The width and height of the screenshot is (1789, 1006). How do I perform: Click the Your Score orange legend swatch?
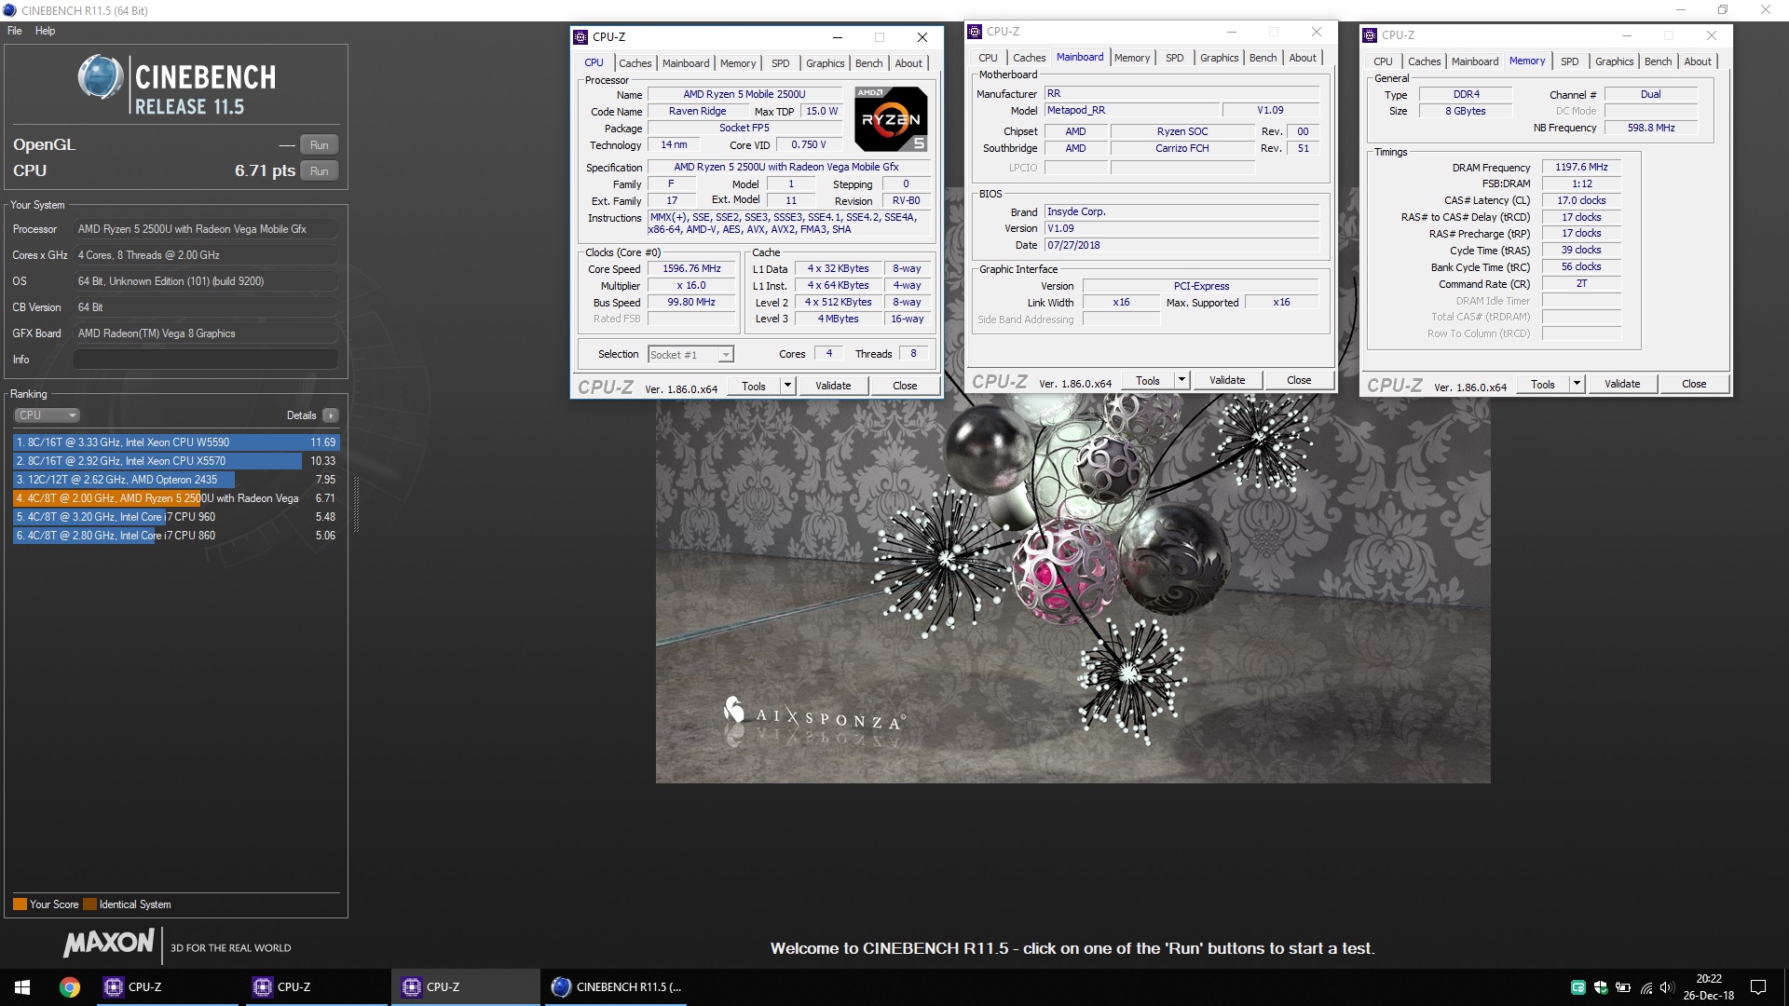(20, 904)
